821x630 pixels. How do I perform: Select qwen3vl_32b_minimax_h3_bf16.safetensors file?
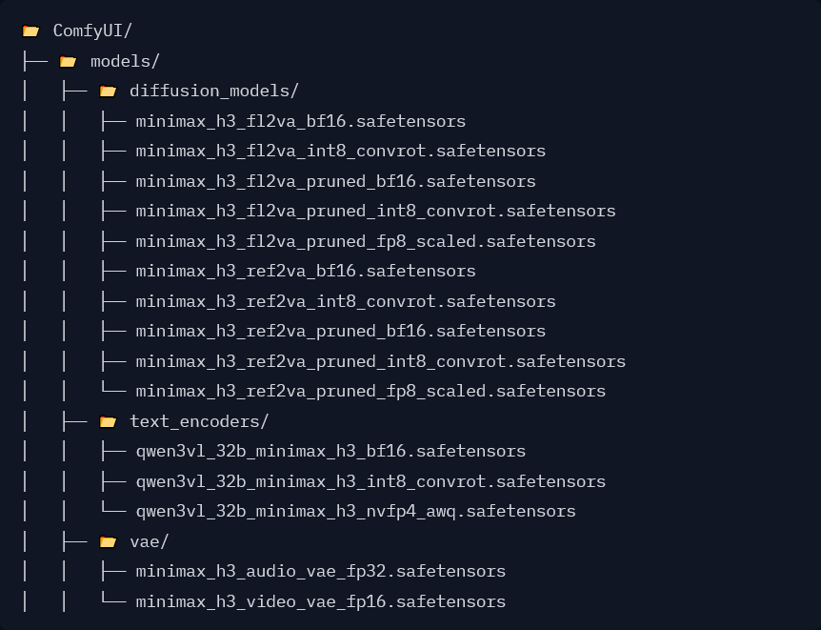pos(330,452)
